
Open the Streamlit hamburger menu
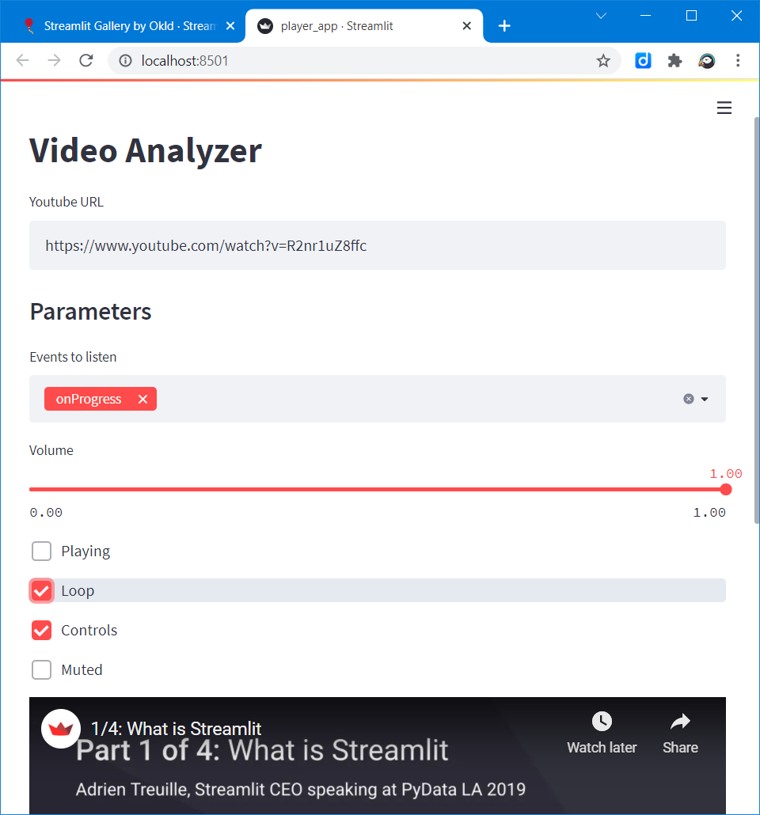pos(724,108)
